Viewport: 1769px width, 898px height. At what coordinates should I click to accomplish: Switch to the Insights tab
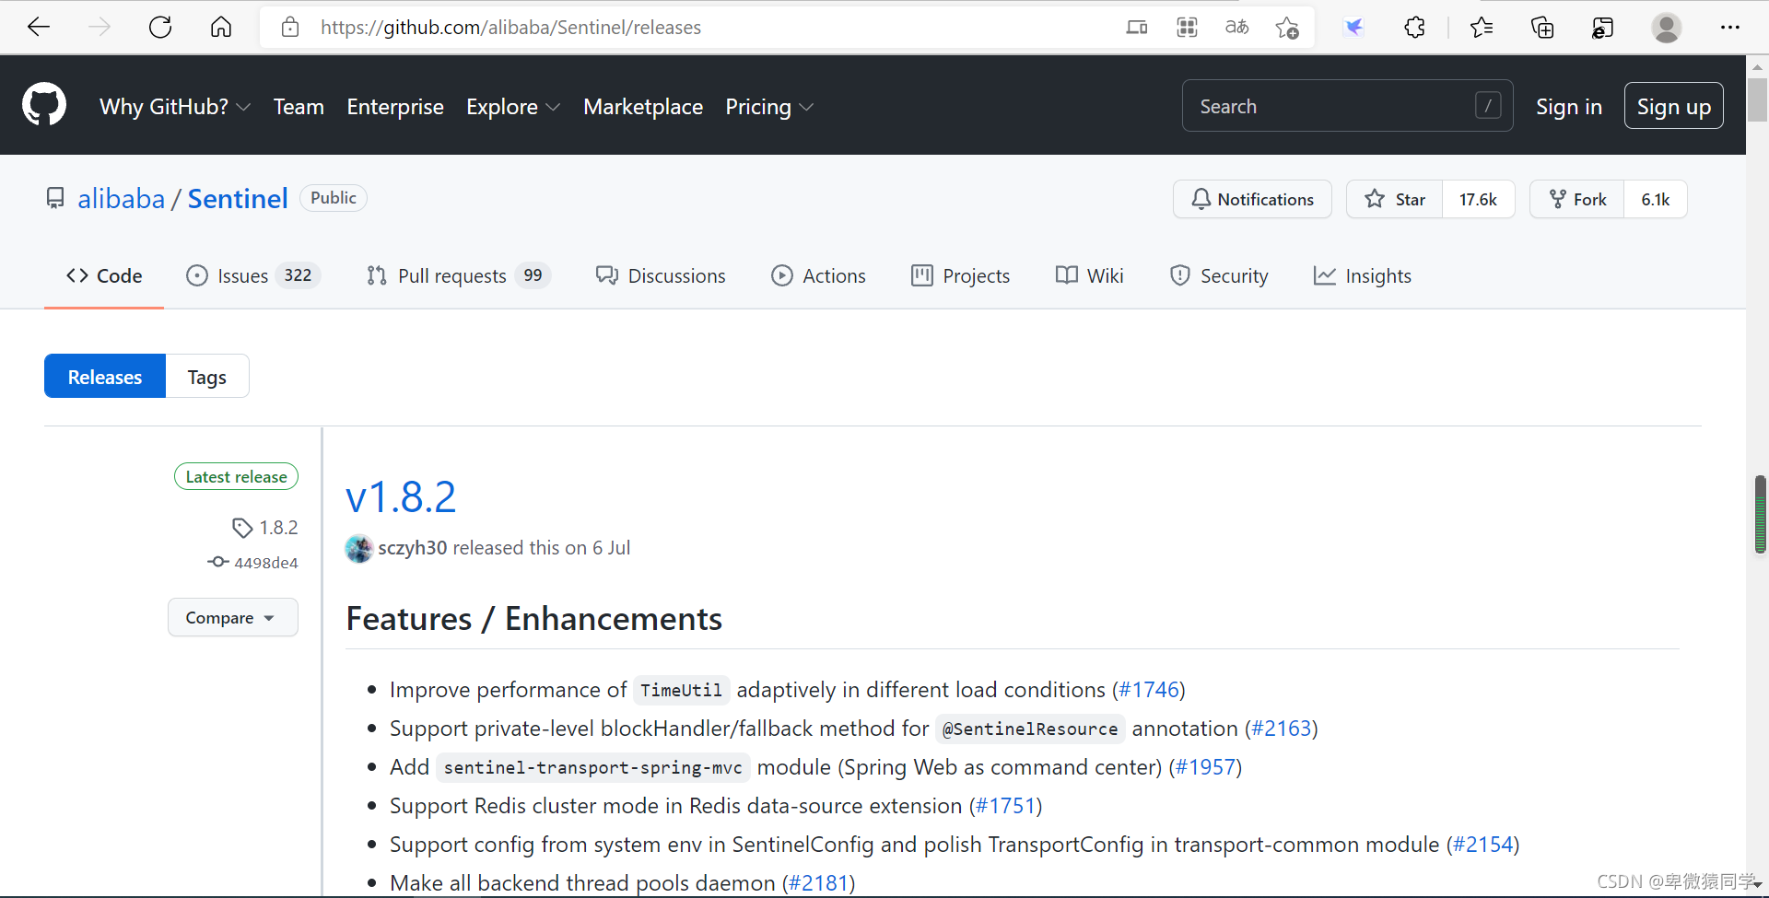(1362, 275)
